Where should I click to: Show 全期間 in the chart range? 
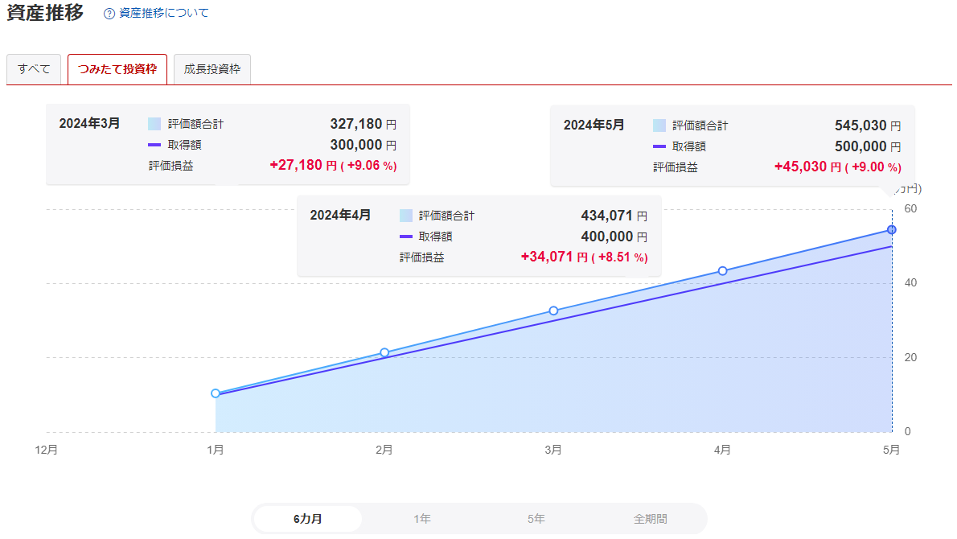pyautogui.click(x=650, y=519)
